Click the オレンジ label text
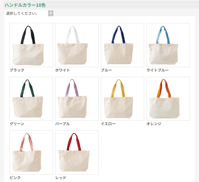Image resolution: width=199 pixels, height=182 pixels. tap(154, 124)
